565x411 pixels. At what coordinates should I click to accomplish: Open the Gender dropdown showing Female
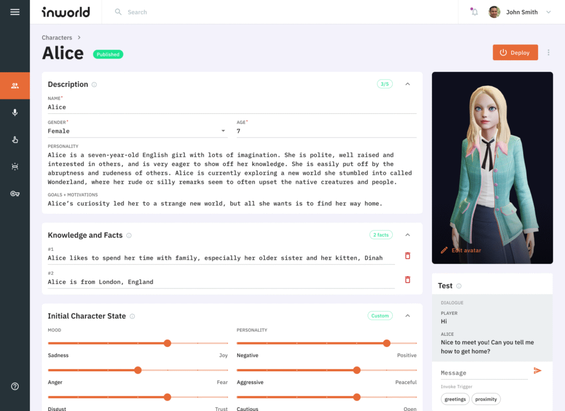[137, 131]
